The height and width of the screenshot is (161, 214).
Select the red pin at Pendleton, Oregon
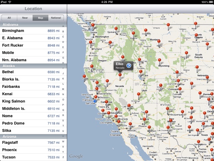[110, 42]
